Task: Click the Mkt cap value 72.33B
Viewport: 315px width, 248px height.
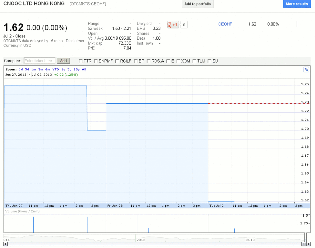Action: [x=125, y=43]
